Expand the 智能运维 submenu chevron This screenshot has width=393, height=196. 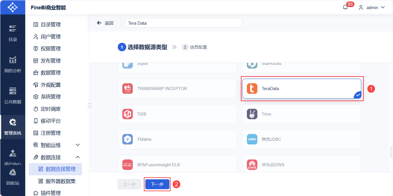click(x=78, y=145)
